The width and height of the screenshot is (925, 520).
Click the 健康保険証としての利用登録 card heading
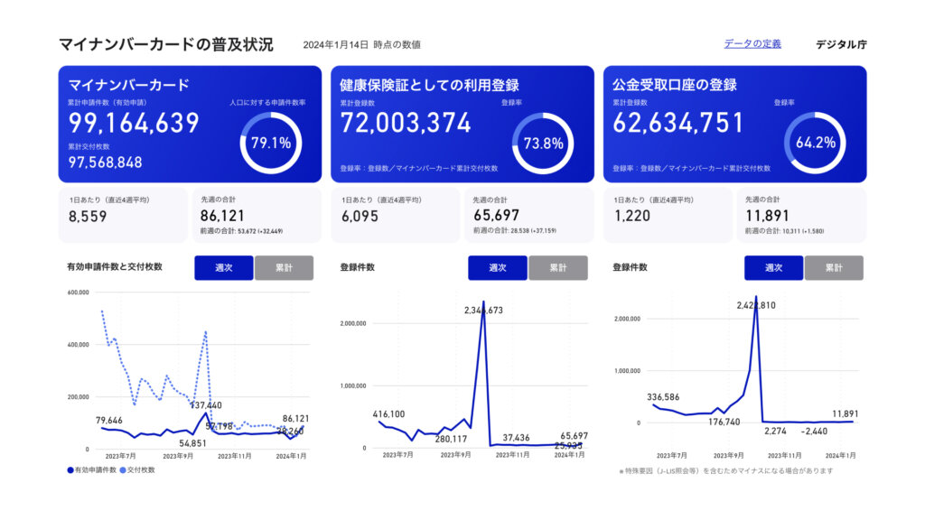coord(429,85)
